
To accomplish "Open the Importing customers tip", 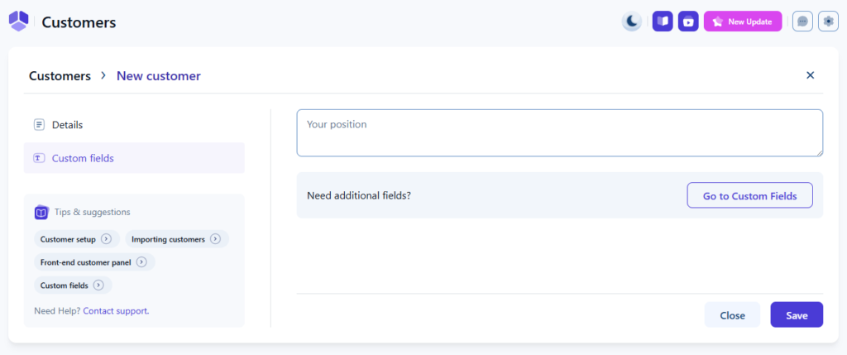I will click(176, 239).
